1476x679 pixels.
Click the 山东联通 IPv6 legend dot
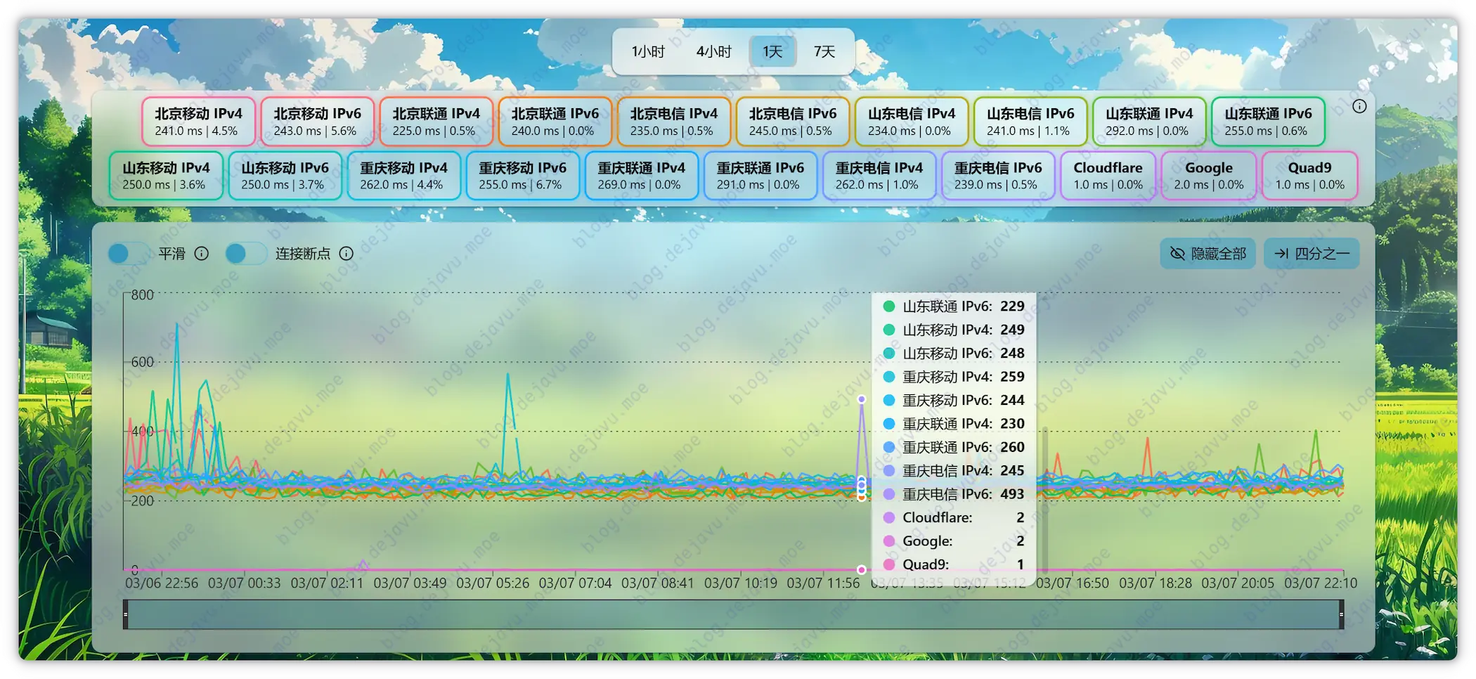[888, 306]
